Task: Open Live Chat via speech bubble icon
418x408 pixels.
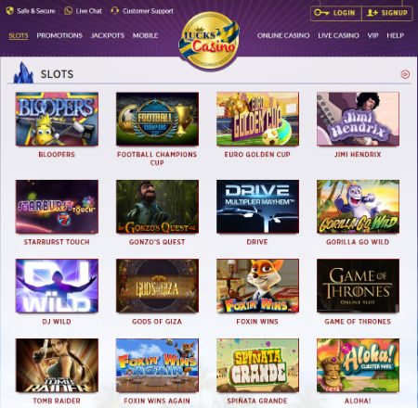Action: click(69, 11)
